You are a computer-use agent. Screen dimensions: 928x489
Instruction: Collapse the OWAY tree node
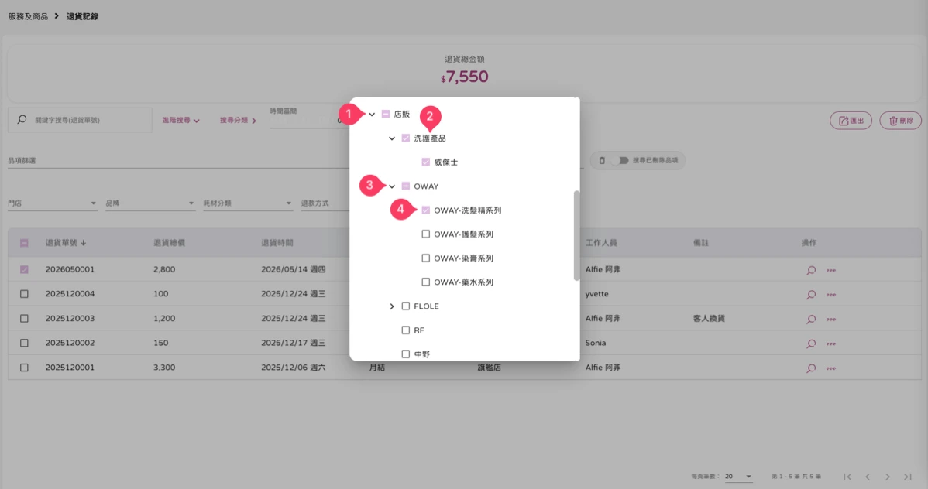coord(392,186)
